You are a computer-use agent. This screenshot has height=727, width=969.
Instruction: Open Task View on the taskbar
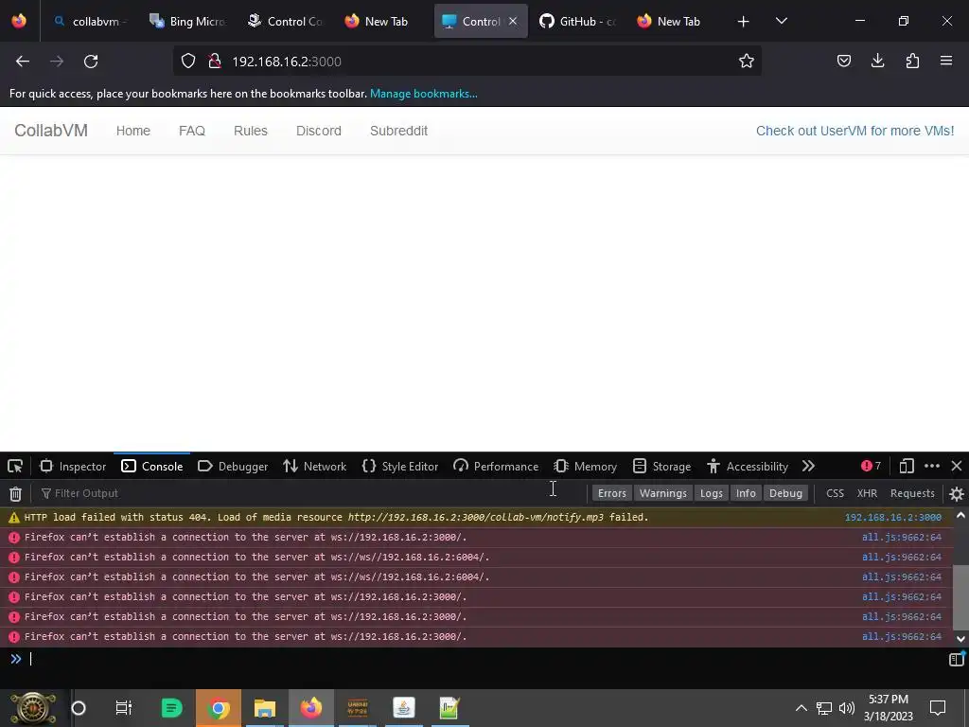[124, 708]
